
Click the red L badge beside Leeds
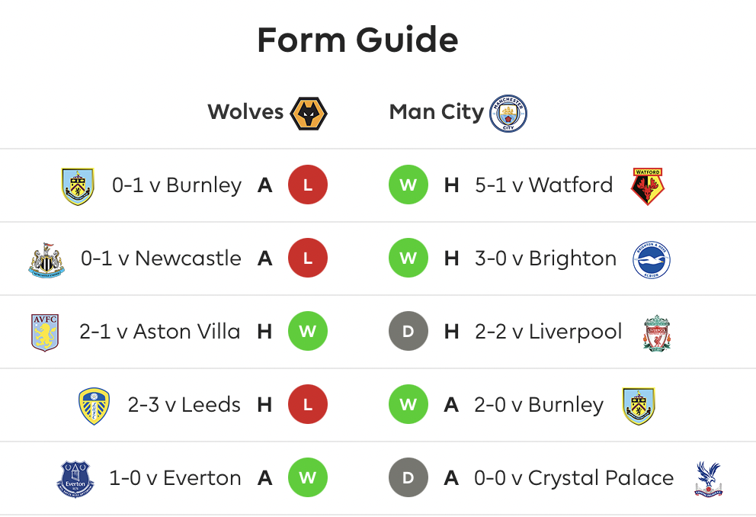[308, 404]
